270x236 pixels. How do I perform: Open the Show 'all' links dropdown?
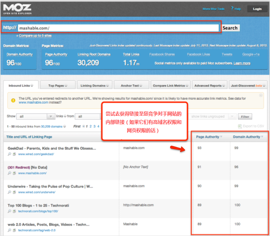(x=36, y=116)
